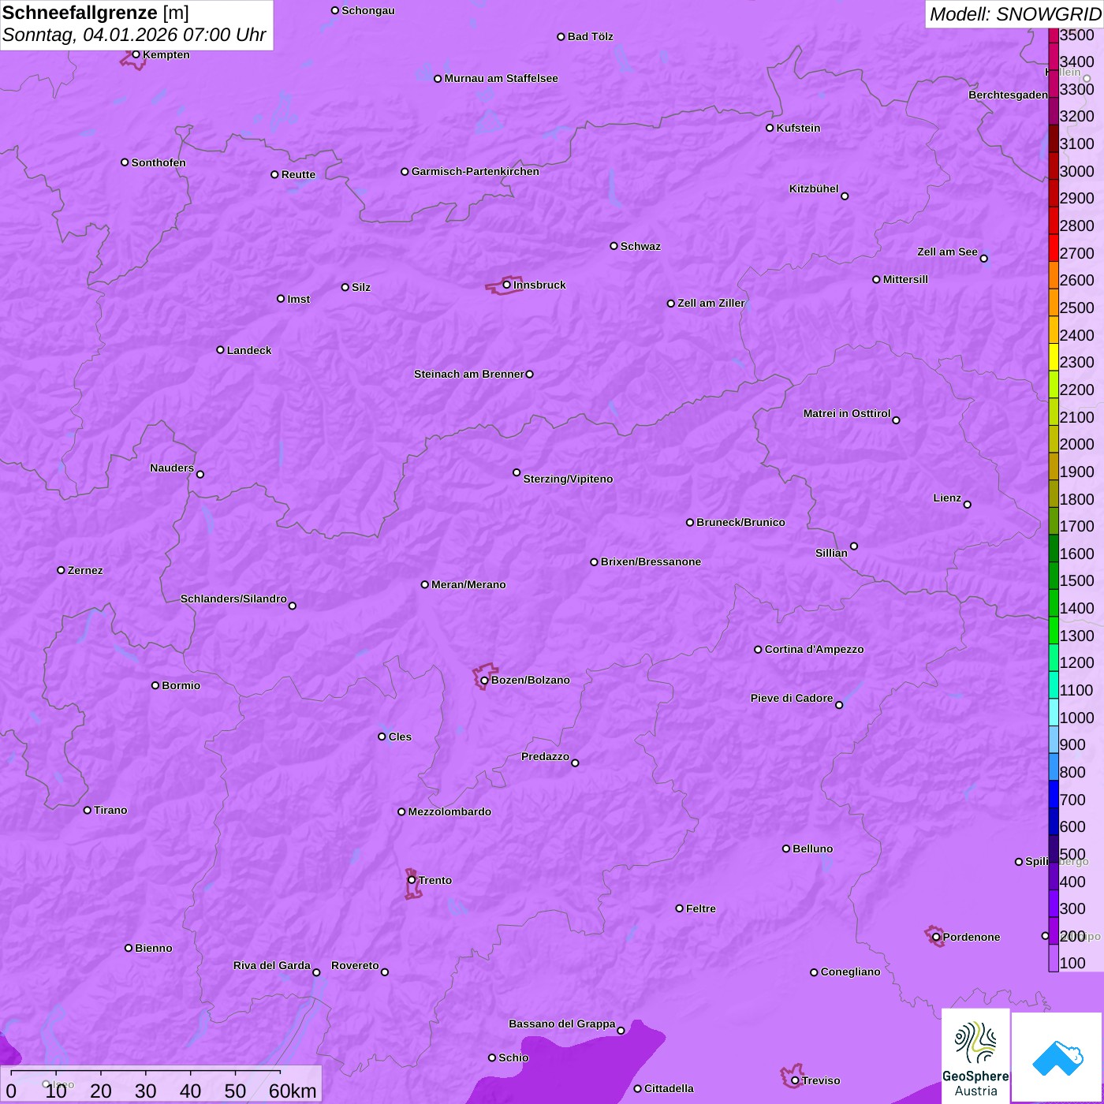Select the Zernez town label
This screenshot has height=1104, width=1104.
click(x=85, y=570)
